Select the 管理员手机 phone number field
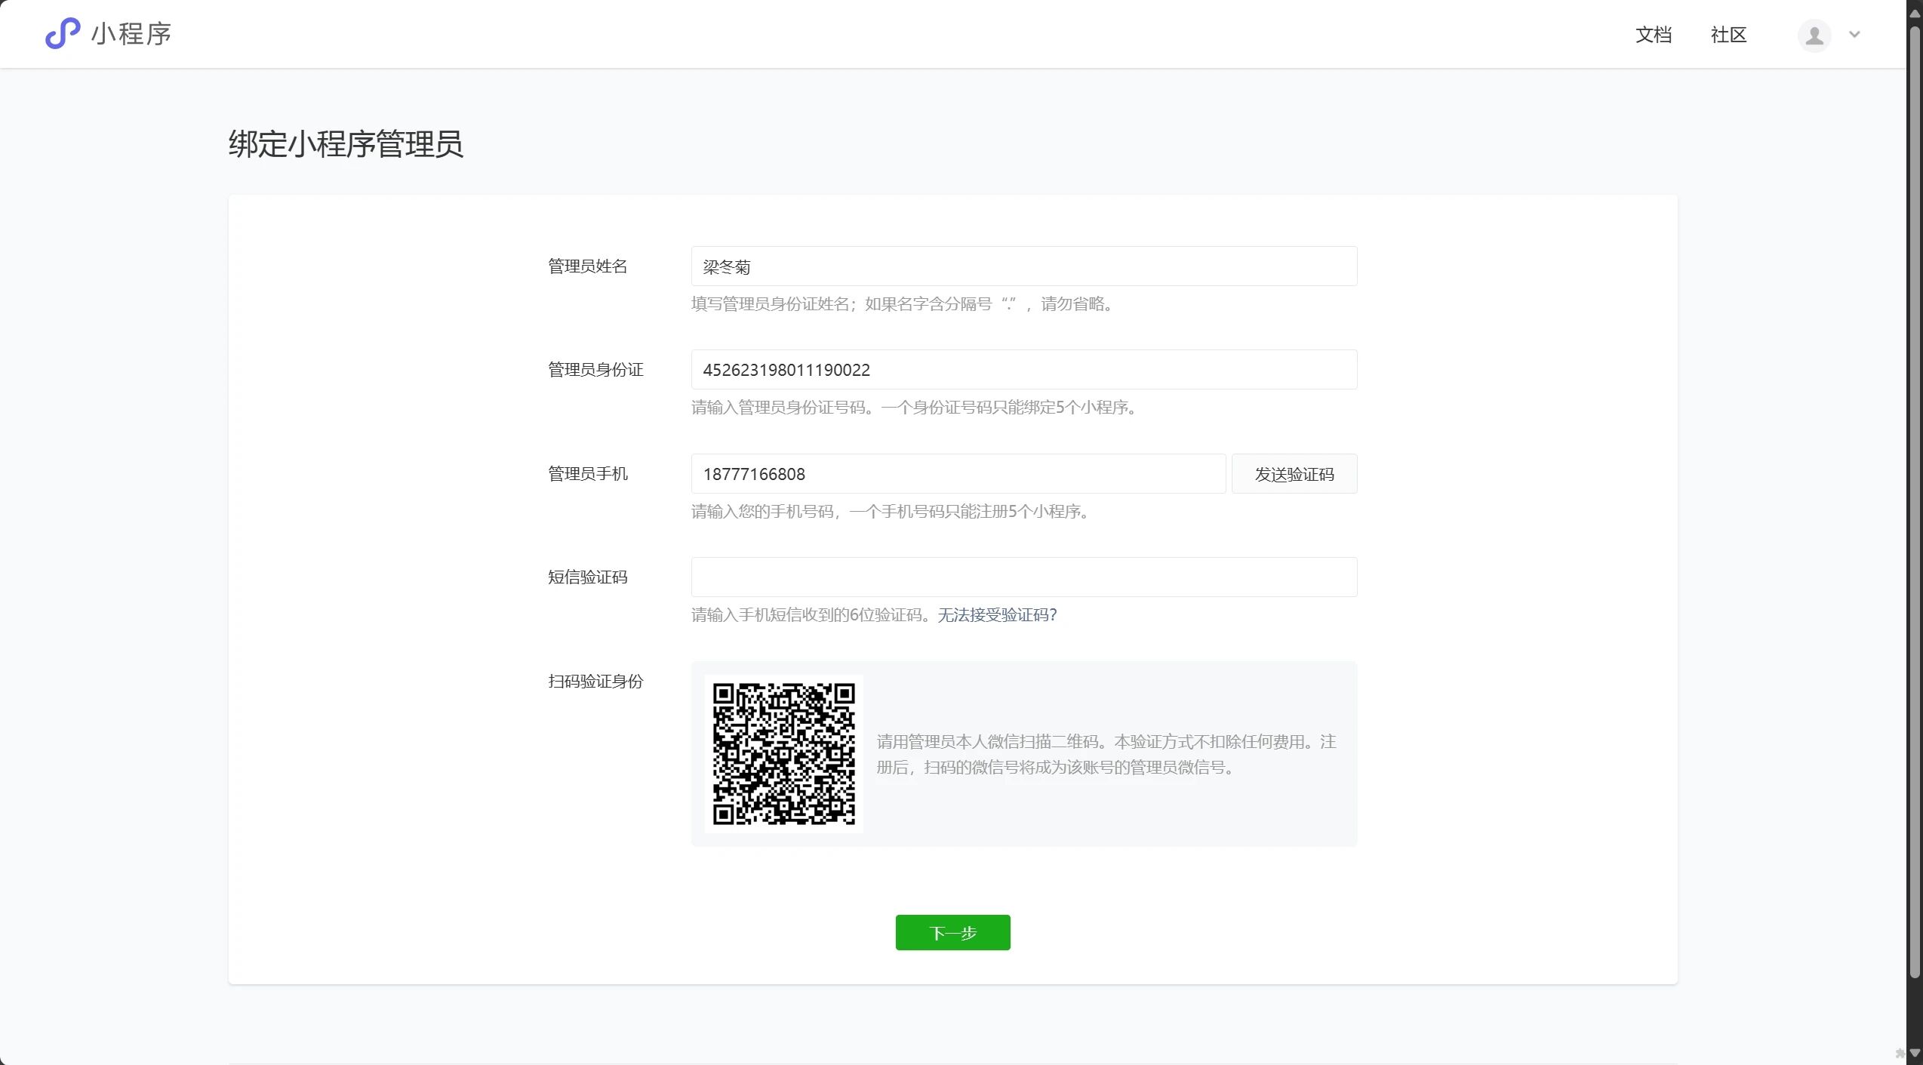 tap(957, 474)
